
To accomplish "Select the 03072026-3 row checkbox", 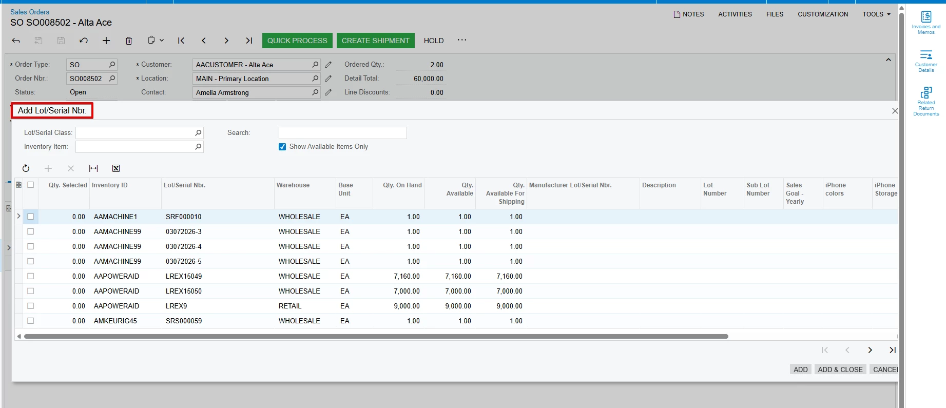I will [x=31, y=231].
